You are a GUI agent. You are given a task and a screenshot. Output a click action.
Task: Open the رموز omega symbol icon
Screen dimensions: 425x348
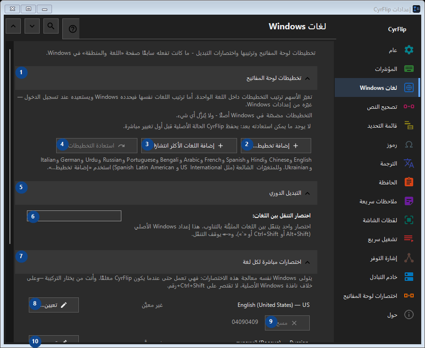pyautogui.click(x=409, y=144)
